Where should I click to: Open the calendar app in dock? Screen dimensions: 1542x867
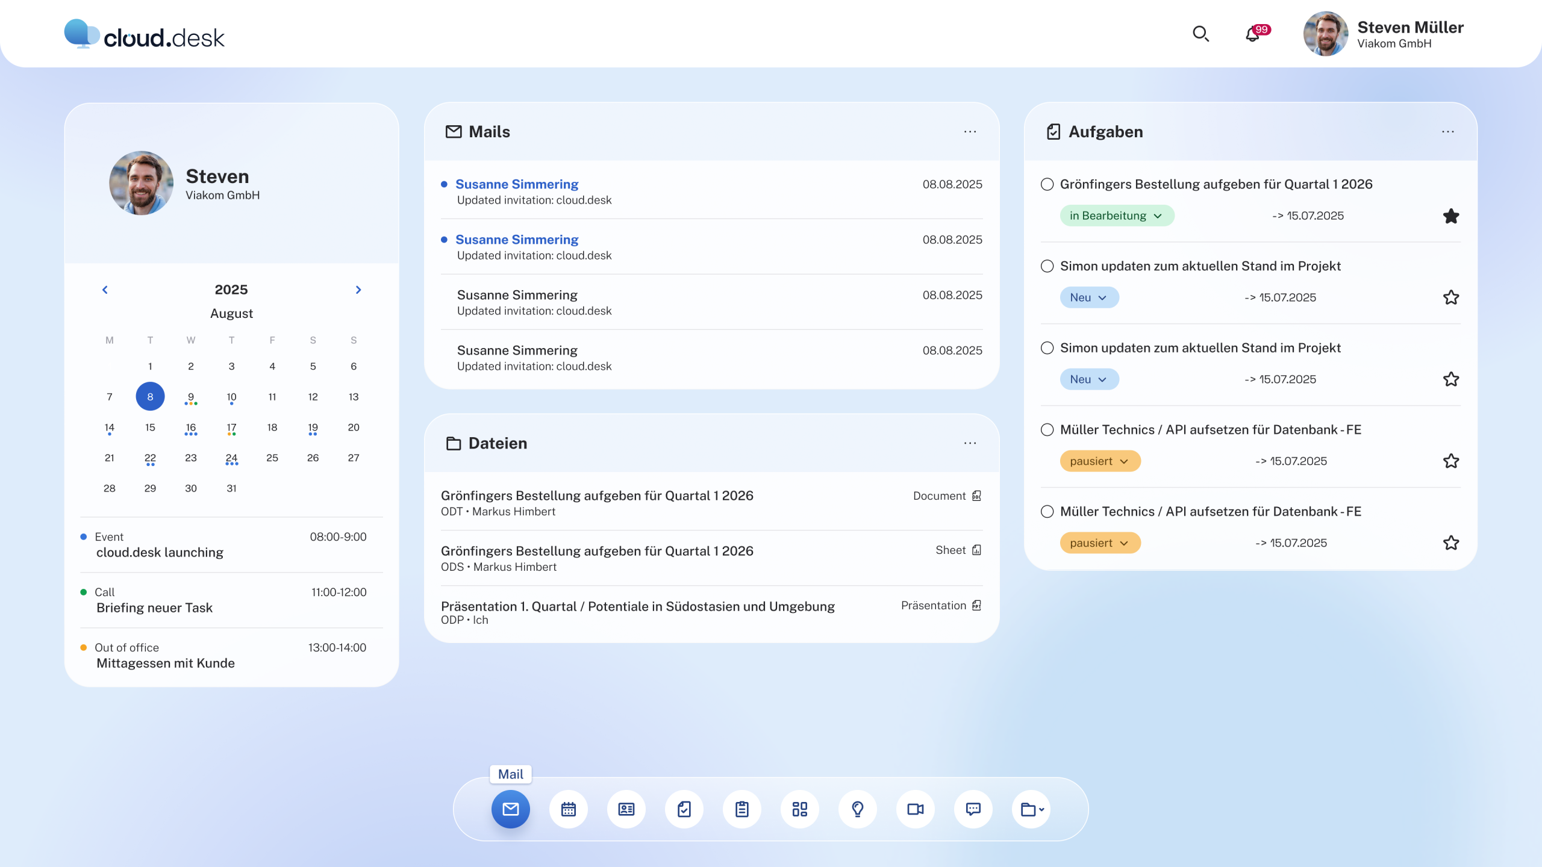(568, 809)
